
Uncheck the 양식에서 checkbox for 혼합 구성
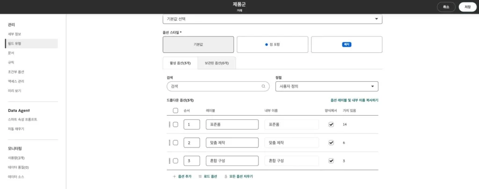(x=331, y=161)
